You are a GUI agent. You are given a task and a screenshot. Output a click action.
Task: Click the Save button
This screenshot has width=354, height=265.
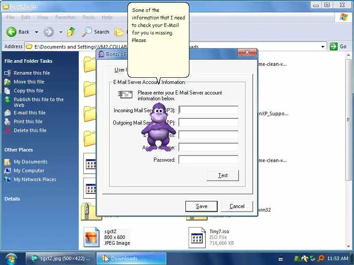(201, 206)
